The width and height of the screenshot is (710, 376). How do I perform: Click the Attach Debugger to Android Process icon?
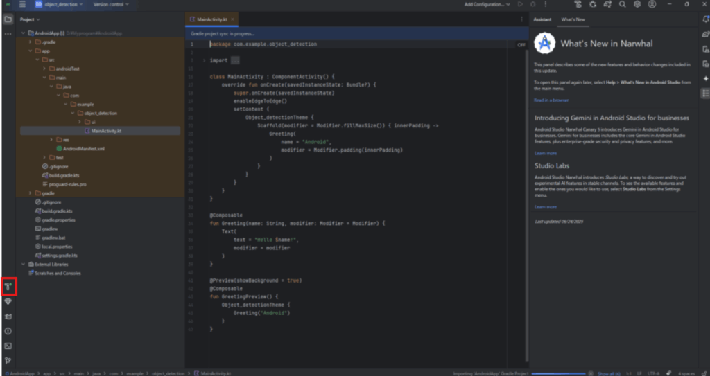click(593, 4)
